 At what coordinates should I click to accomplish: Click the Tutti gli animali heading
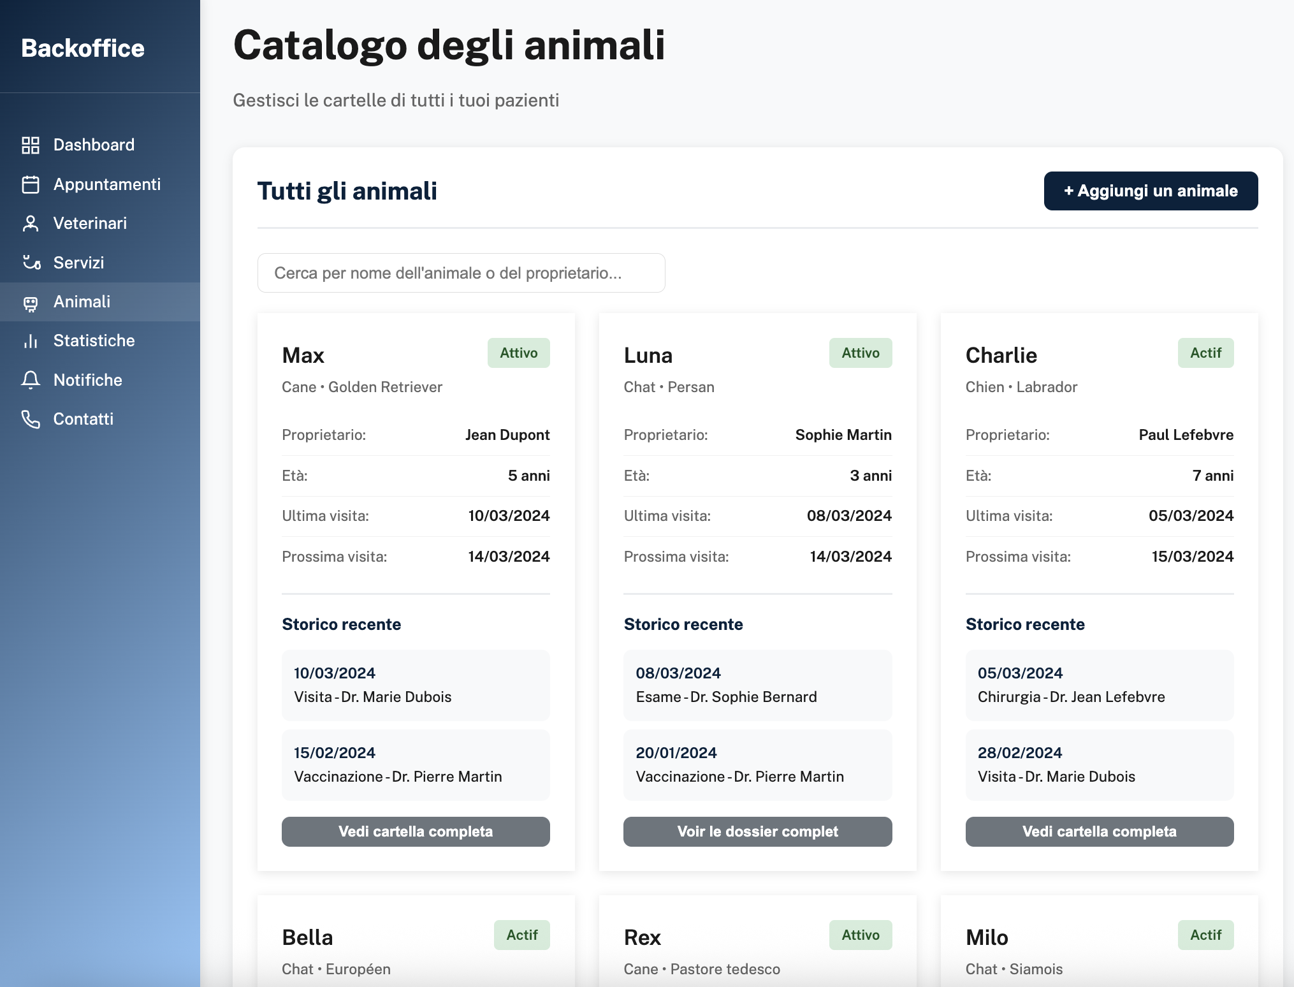[x=347, y=191]
